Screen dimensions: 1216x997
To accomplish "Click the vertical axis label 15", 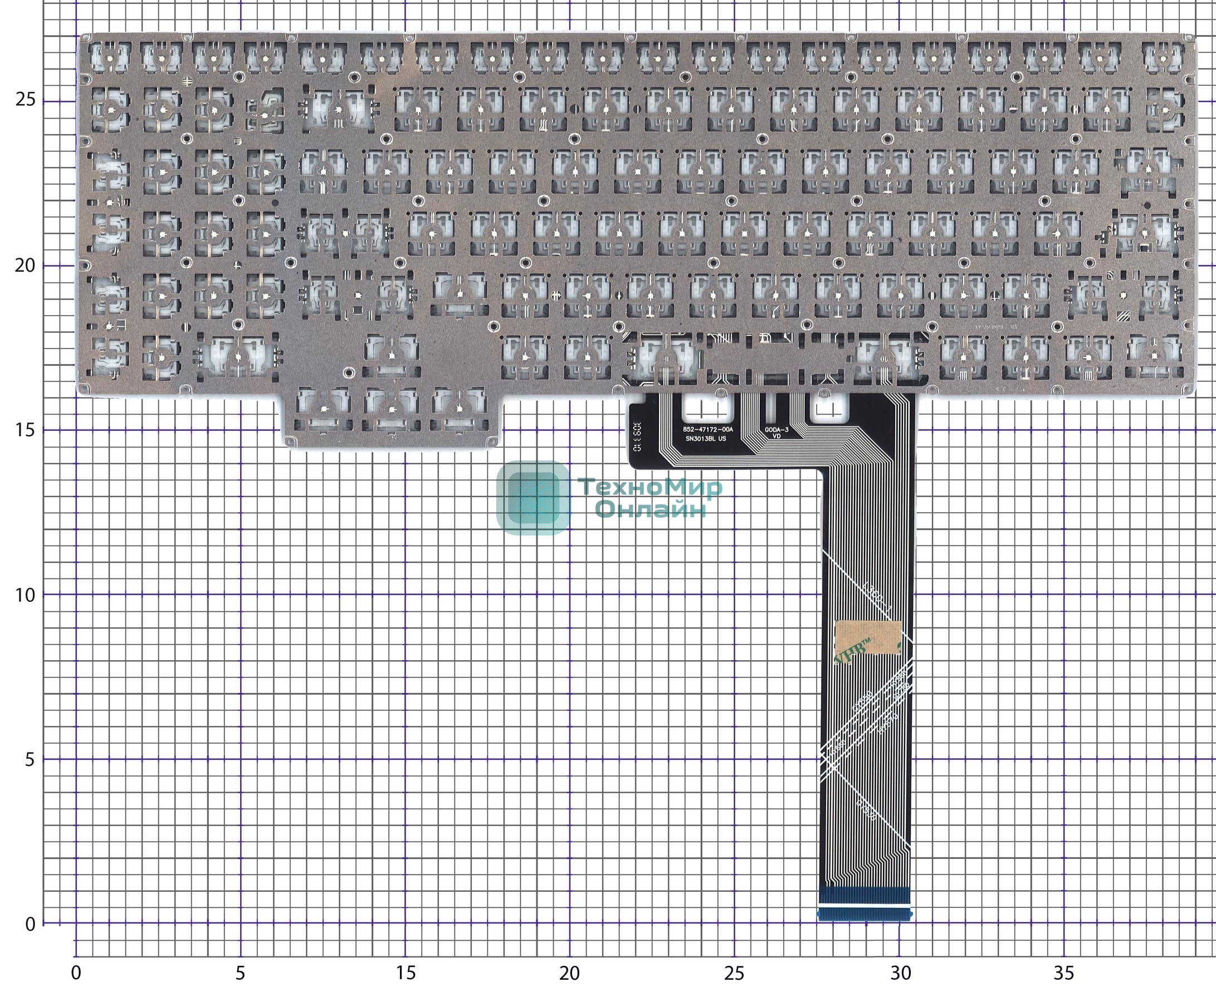I will point(25,430).
